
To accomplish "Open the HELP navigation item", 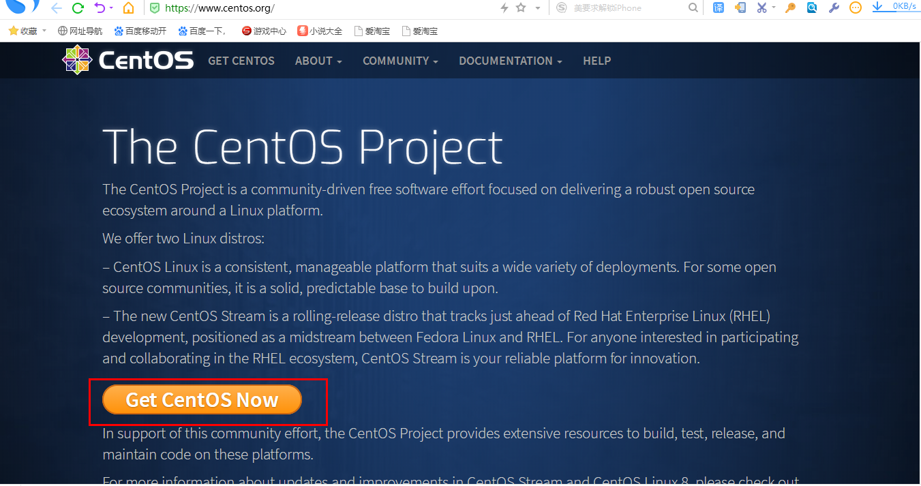I will point(597,61).
